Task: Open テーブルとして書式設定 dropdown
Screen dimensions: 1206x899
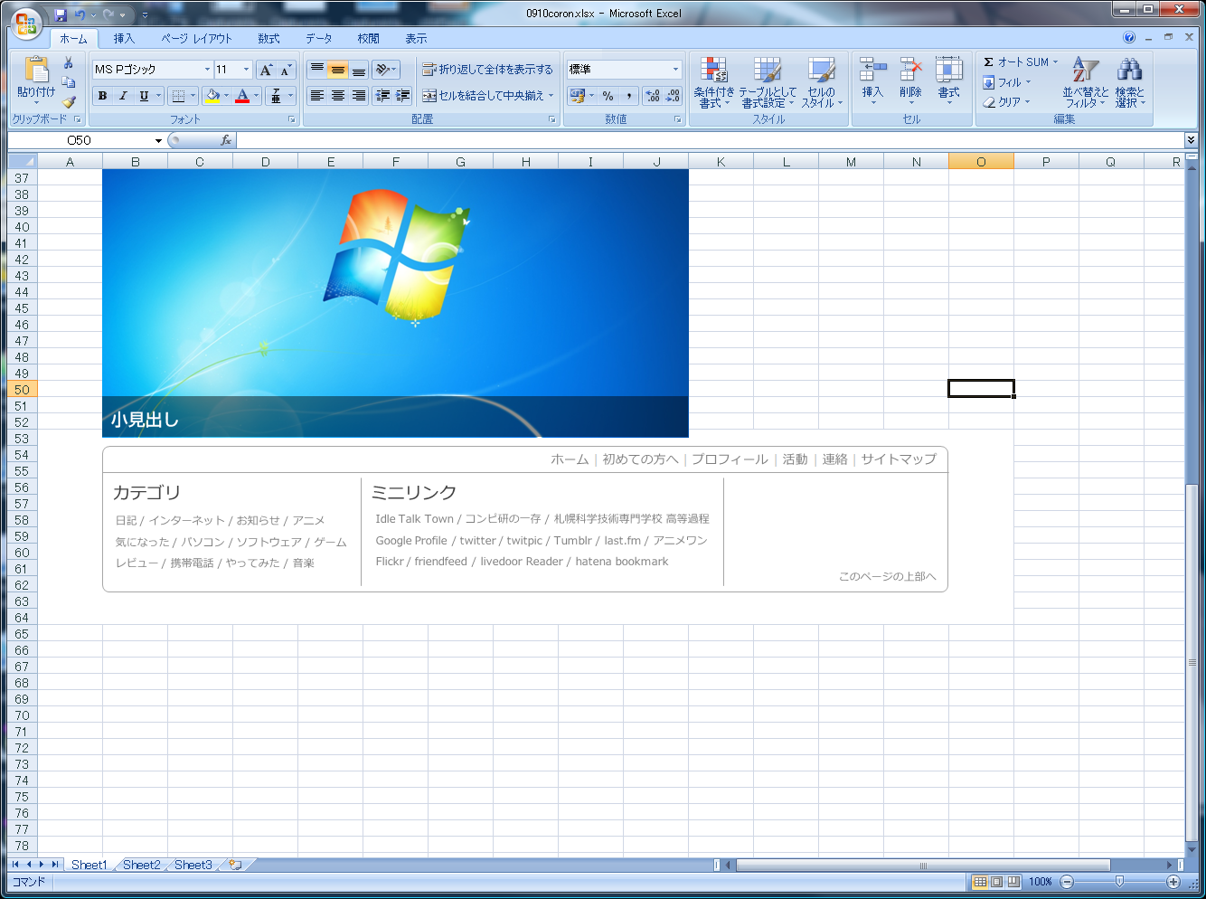Action: coord(768,82)
